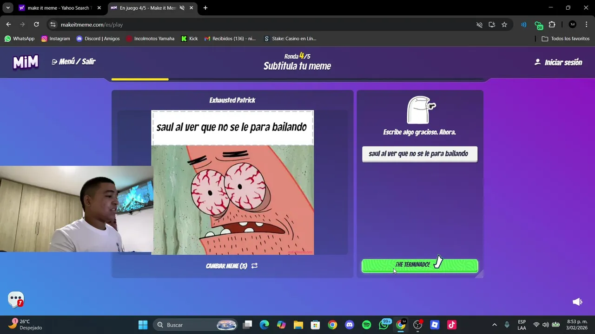Open the WhatsApp bookmark

pos(20,39)
